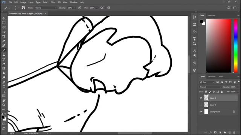This screenshot has height=135, width=241.
Task: Select the Rectangle shape tool
Action: tap(4, 96)
